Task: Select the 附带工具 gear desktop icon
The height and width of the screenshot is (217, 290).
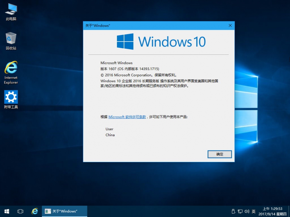Action: click(11, 99)
